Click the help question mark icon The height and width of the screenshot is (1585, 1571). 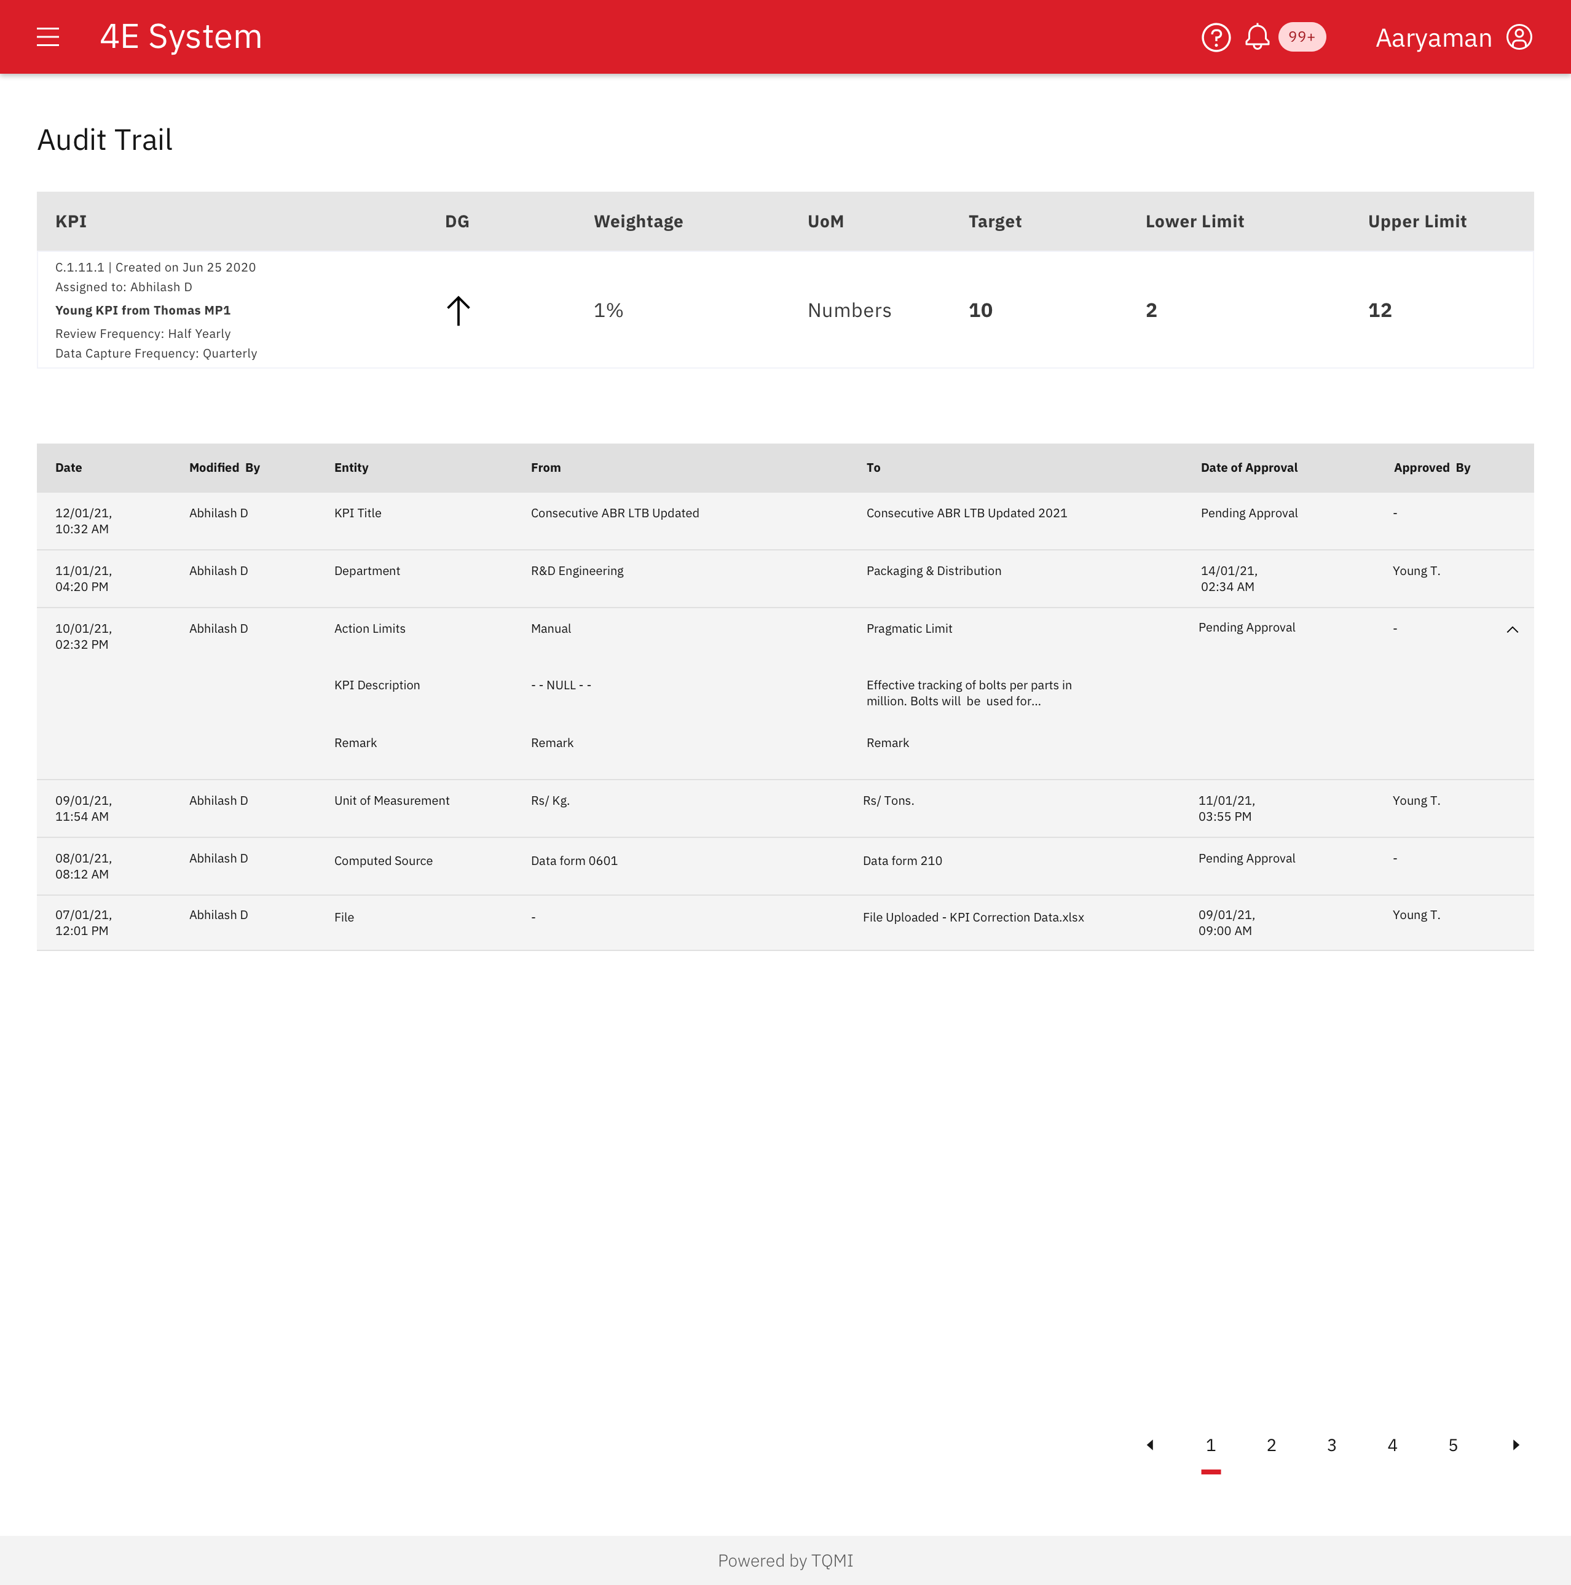pyautogui.click(x=1216, y=37)
